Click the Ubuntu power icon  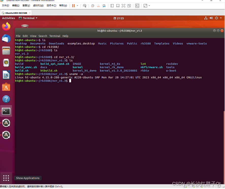coord(216,18)
